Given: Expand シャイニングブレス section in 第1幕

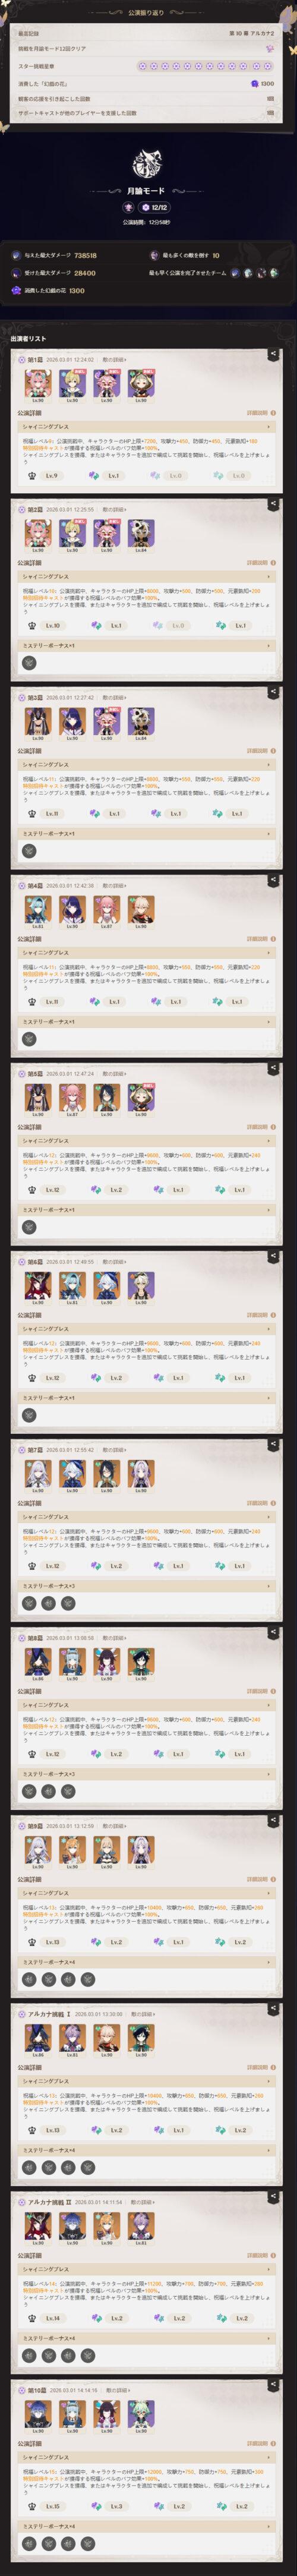Looking at the screenshot, I should 148,427.
